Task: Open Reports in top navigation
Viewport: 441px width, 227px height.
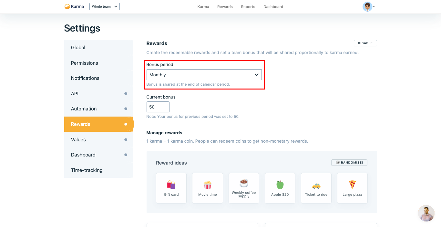Action: [248, 7]
